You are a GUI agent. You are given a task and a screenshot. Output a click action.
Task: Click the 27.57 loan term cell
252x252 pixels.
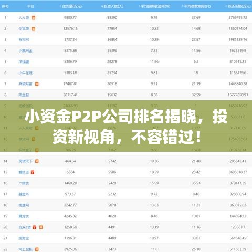tap(196, 39)
